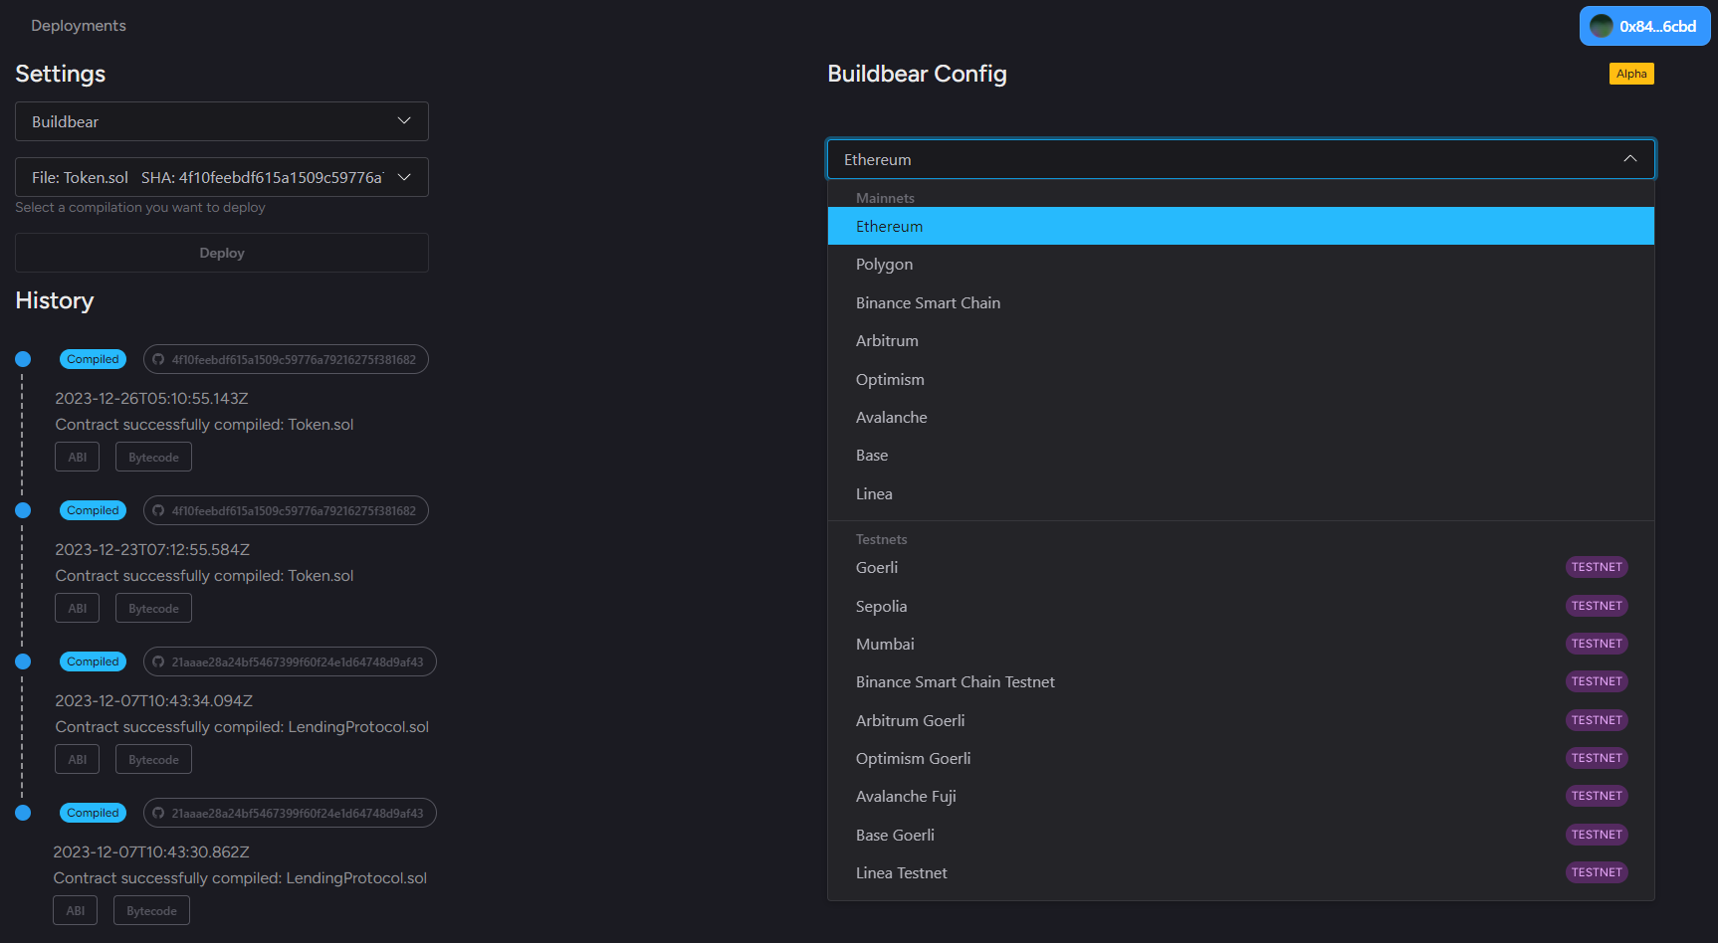Select the Goerli testnet option
The height and width of the screenshot is (943, 1718).
1241,567
